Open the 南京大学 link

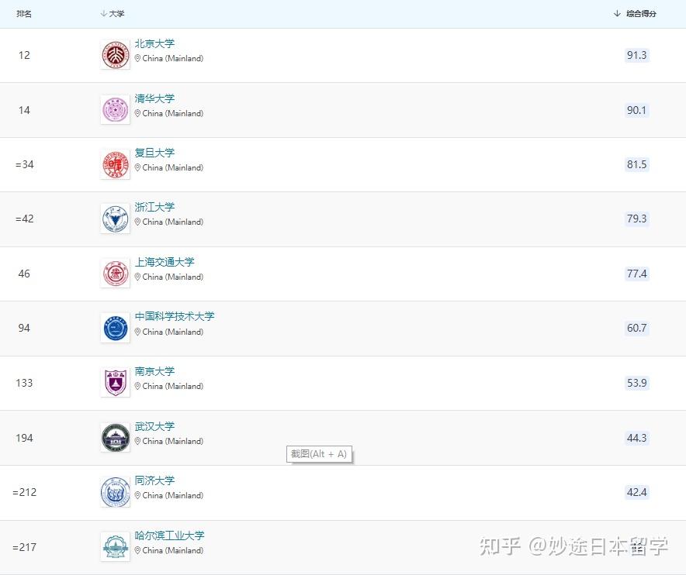click(155, 371)
